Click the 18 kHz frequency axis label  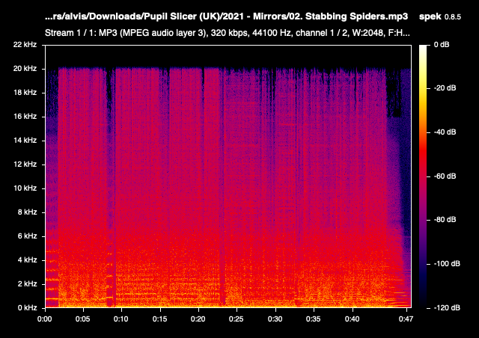25,93
